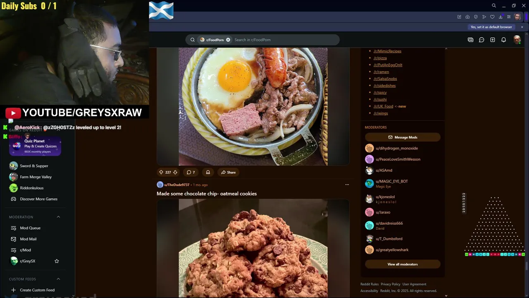This screenshot has width=529, height=298.
Task: Open the chocolate chip oatmeal cookies image
Action: 253,248
